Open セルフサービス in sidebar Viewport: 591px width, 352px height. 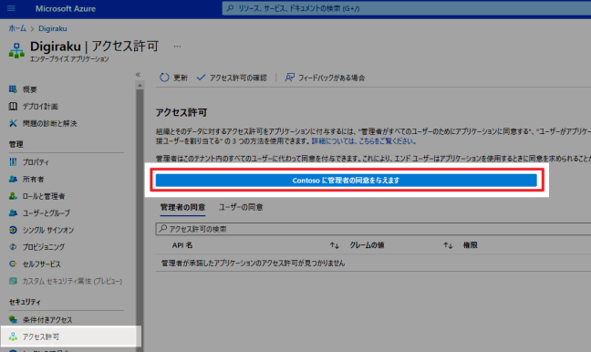[41, 264]
